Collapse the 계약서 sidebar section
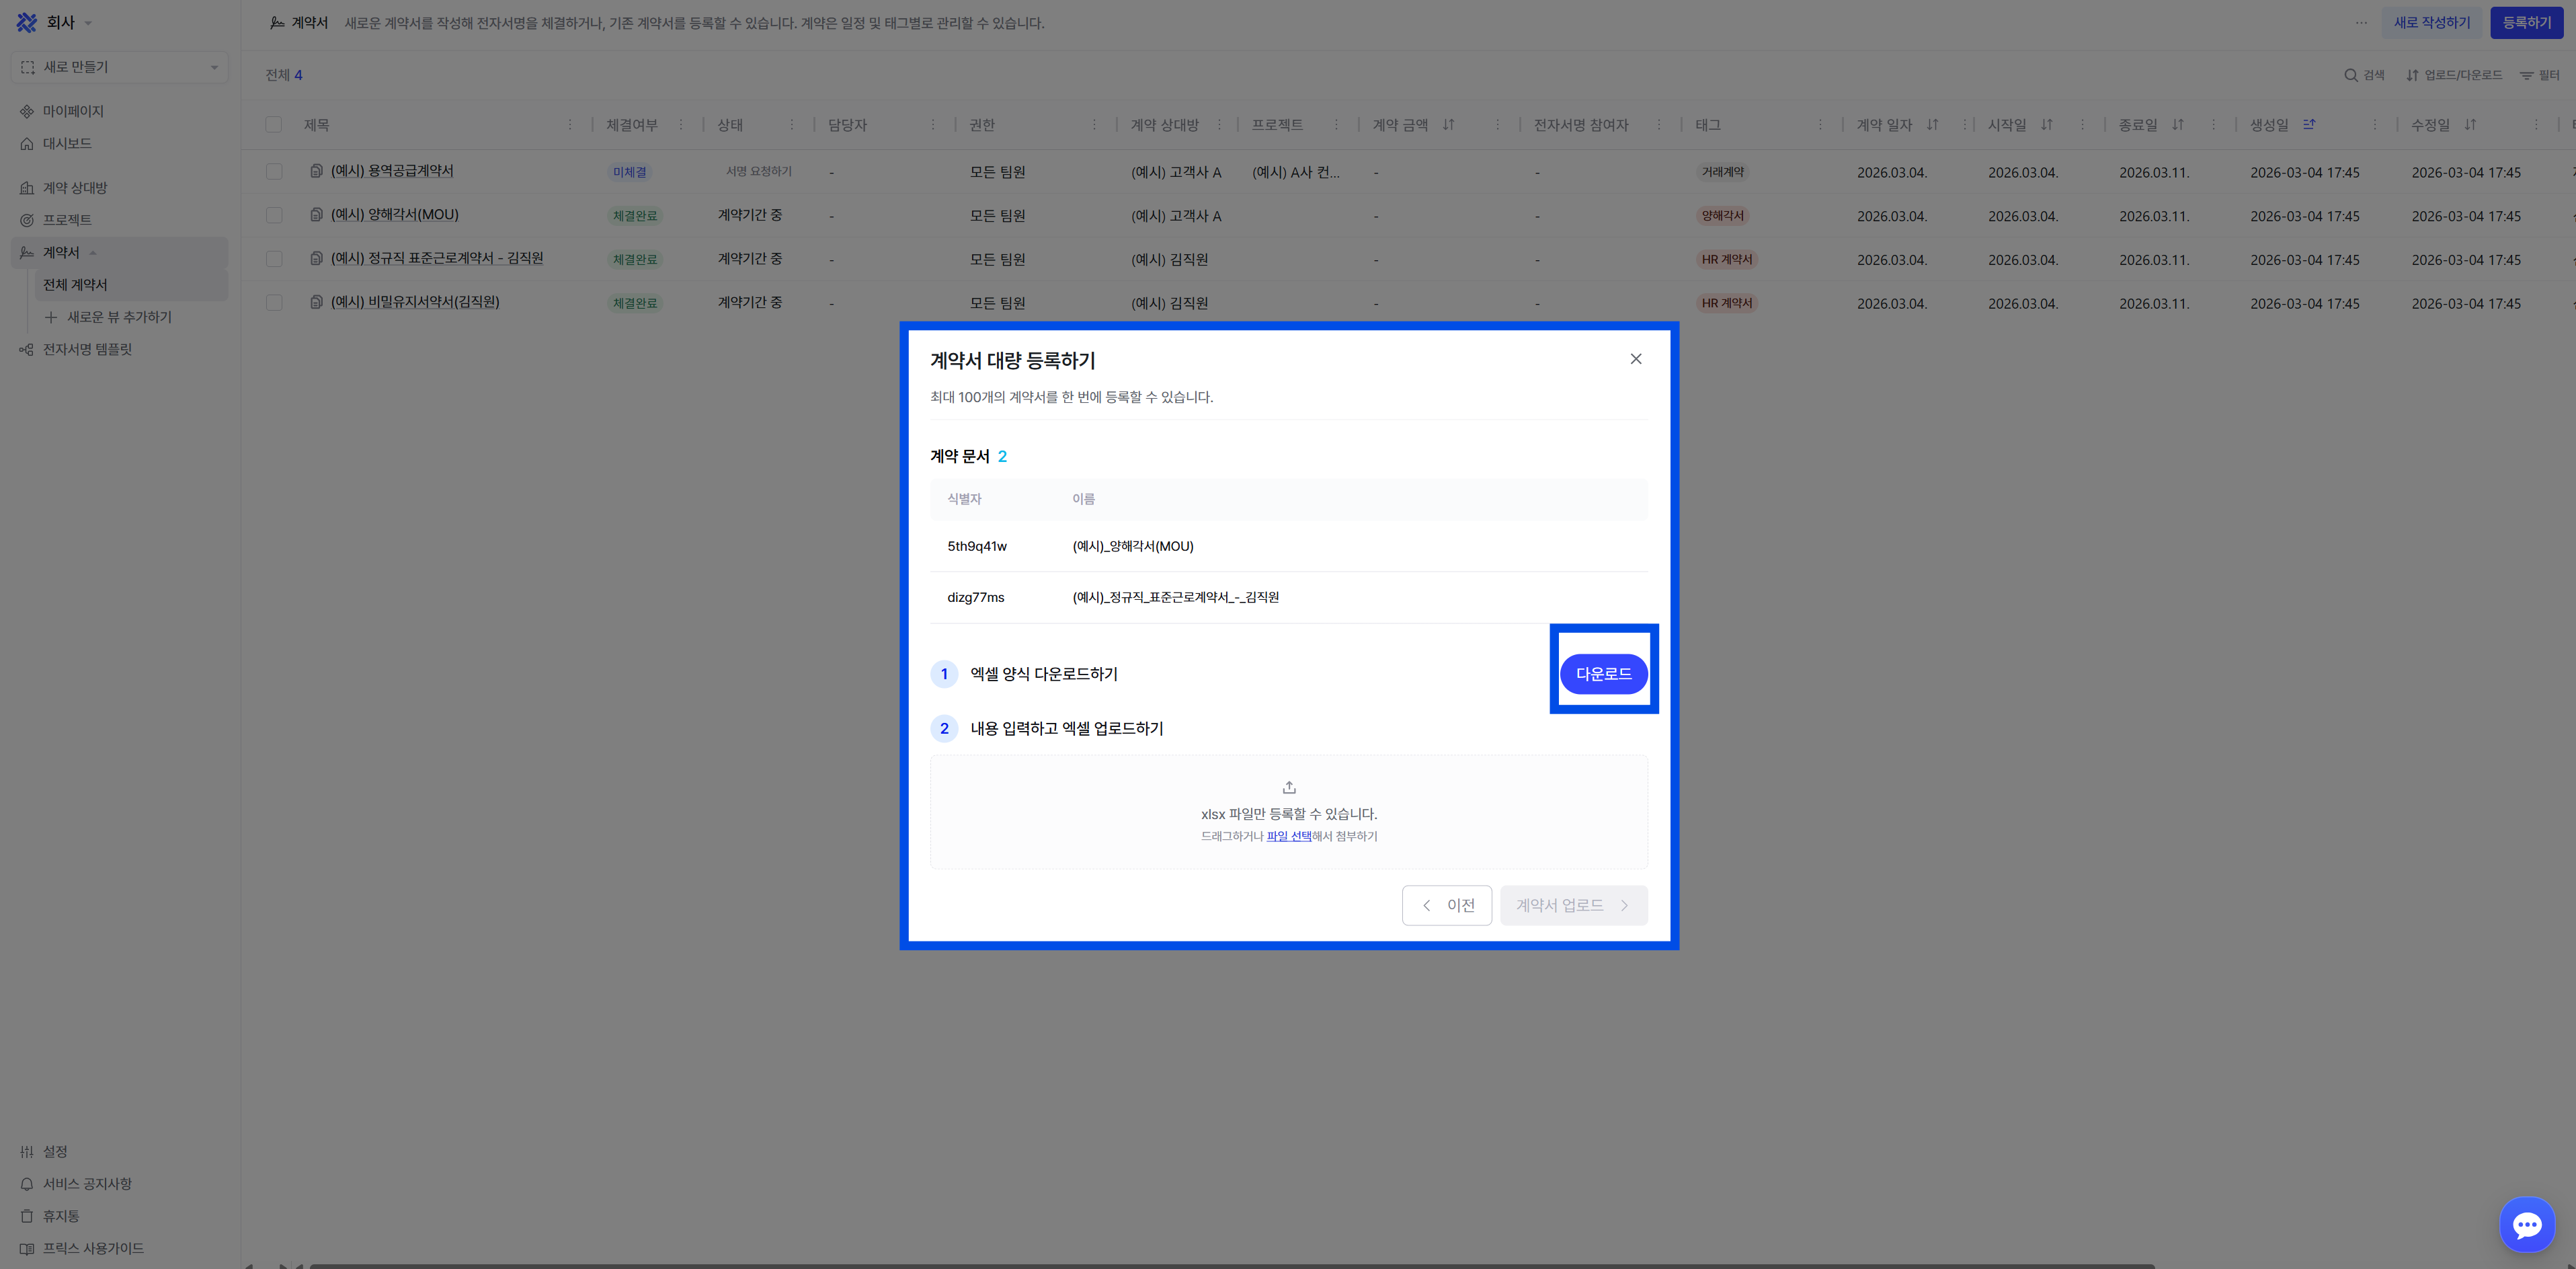 click(92, 253)
